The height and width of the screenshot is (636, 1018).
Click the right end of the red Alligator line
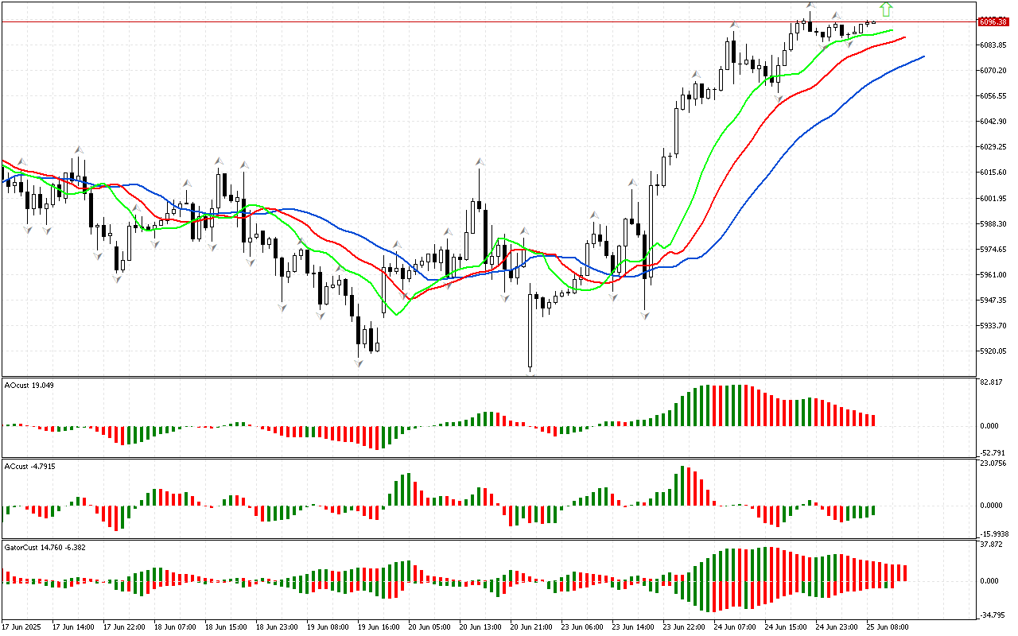tap(904, 37)
